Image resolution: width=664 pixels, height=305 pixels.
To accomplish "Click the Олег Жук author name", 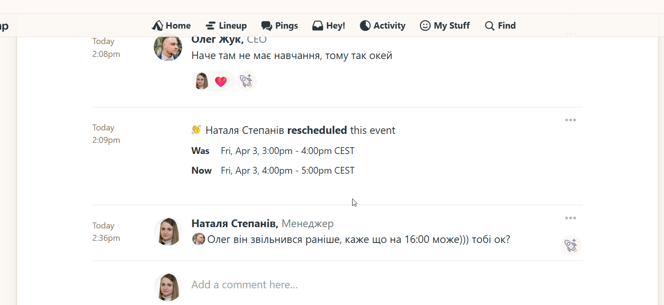I will 217,40.
